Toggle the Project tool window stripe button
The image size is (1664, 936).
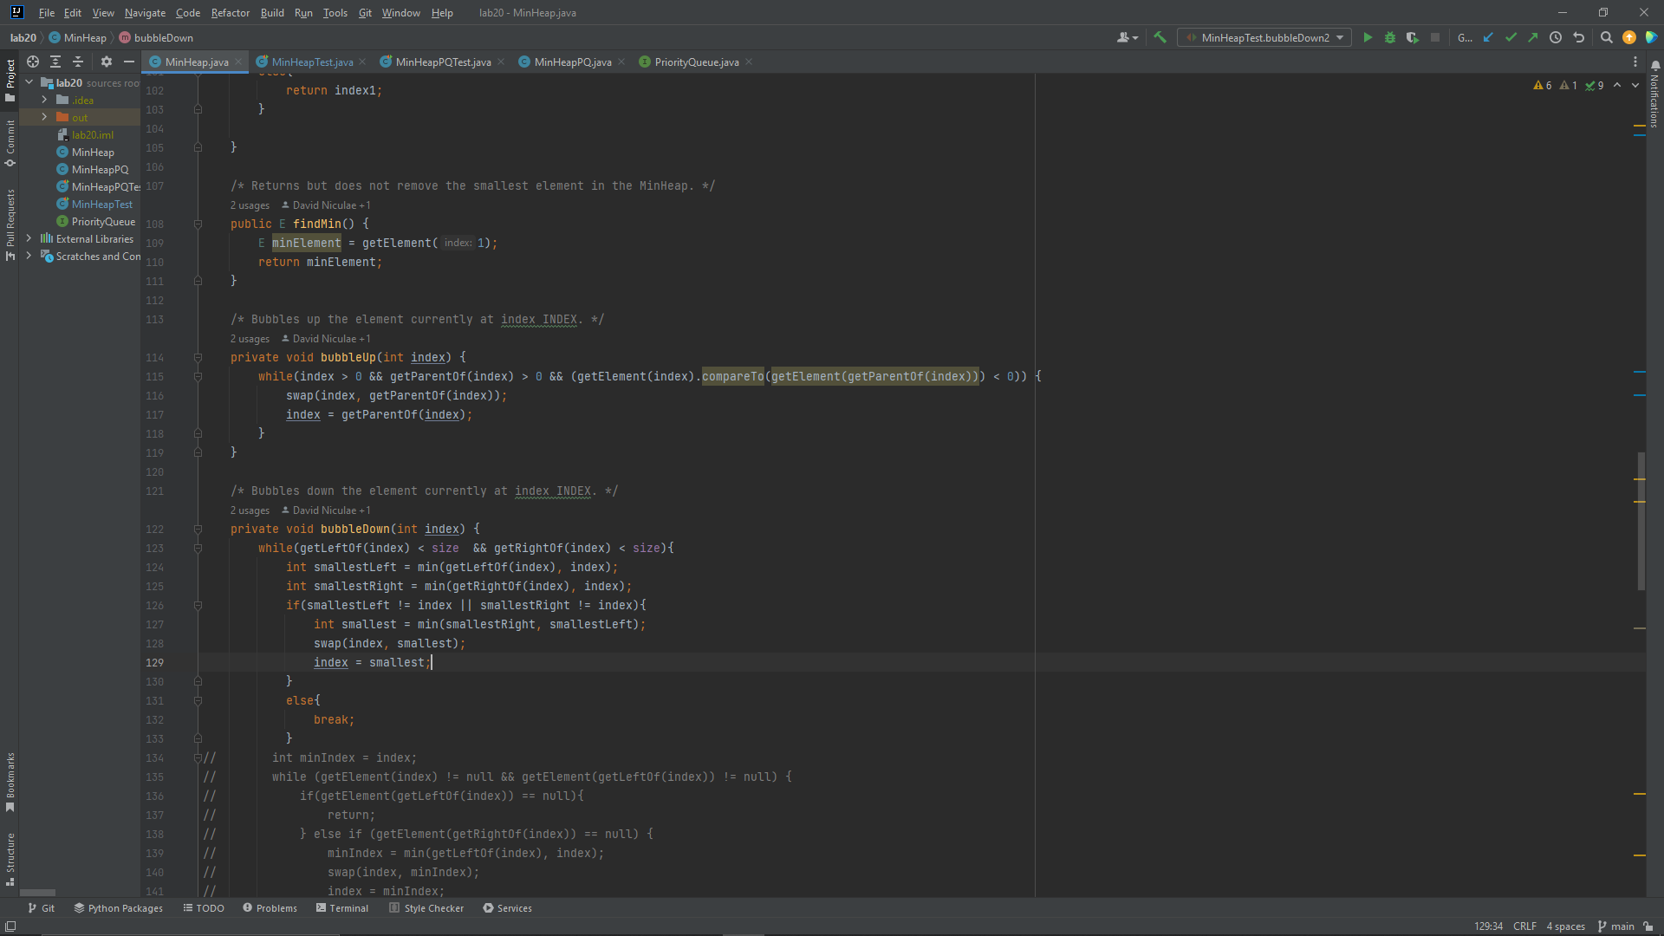pyautogui.click(x=10, y=80)
